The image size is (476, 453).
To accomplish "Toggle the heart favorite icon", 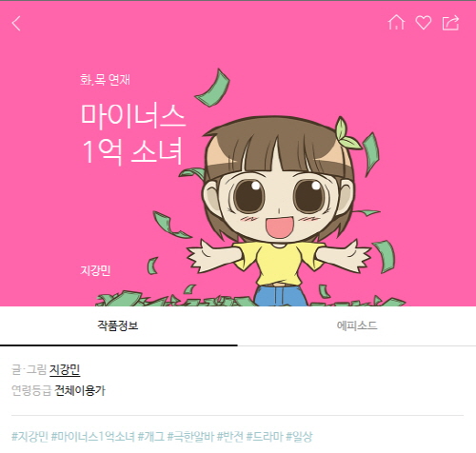I will 424,23.
